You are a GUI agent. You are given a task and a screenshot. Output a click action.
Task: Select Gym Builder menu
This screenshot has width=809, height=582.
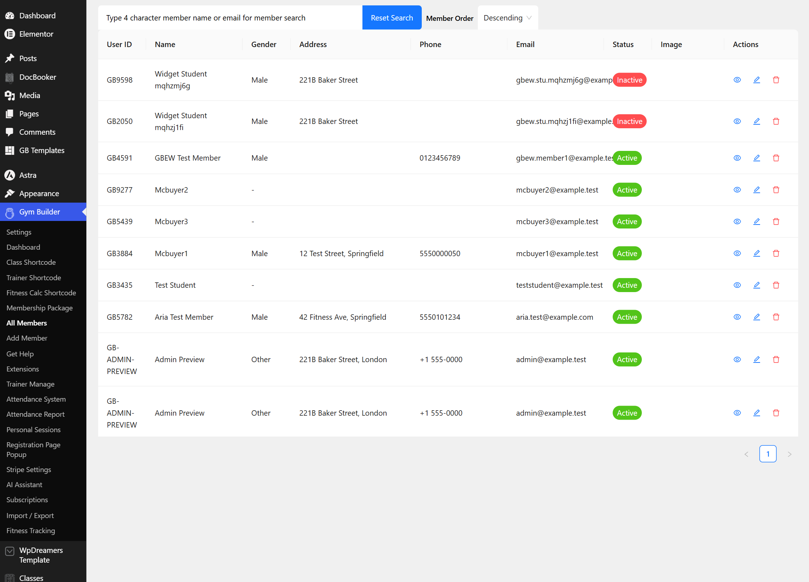click(x=43, y=212)
